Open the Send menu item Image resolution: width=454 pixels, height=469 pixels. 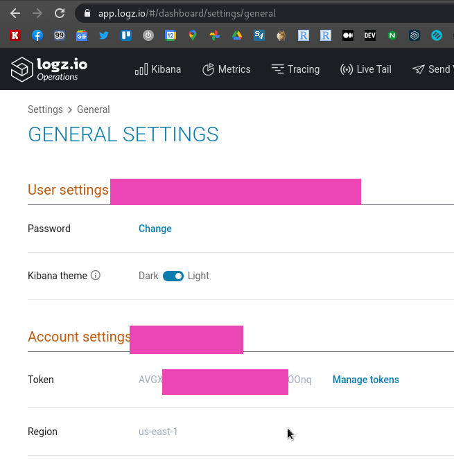pyautogui.click(x=433, y=69)
